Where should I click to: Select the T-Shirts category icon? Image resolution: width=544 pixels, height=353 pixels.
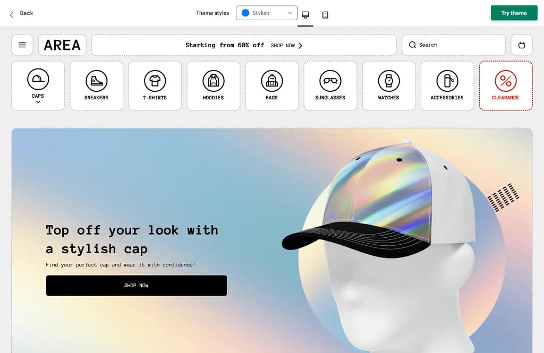(x=155, y=81)
